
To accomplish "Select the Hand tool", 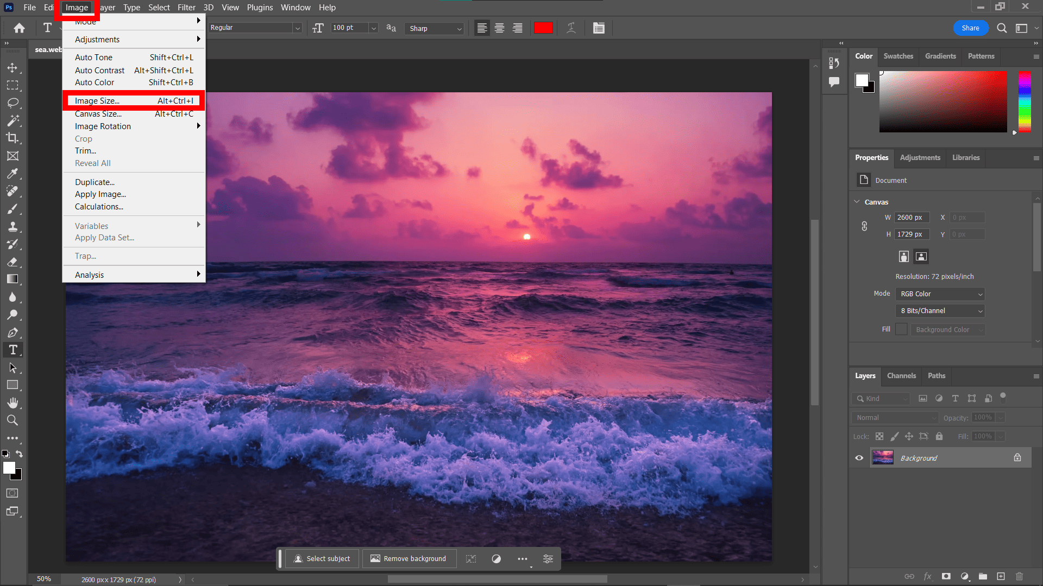I will 13,403.
